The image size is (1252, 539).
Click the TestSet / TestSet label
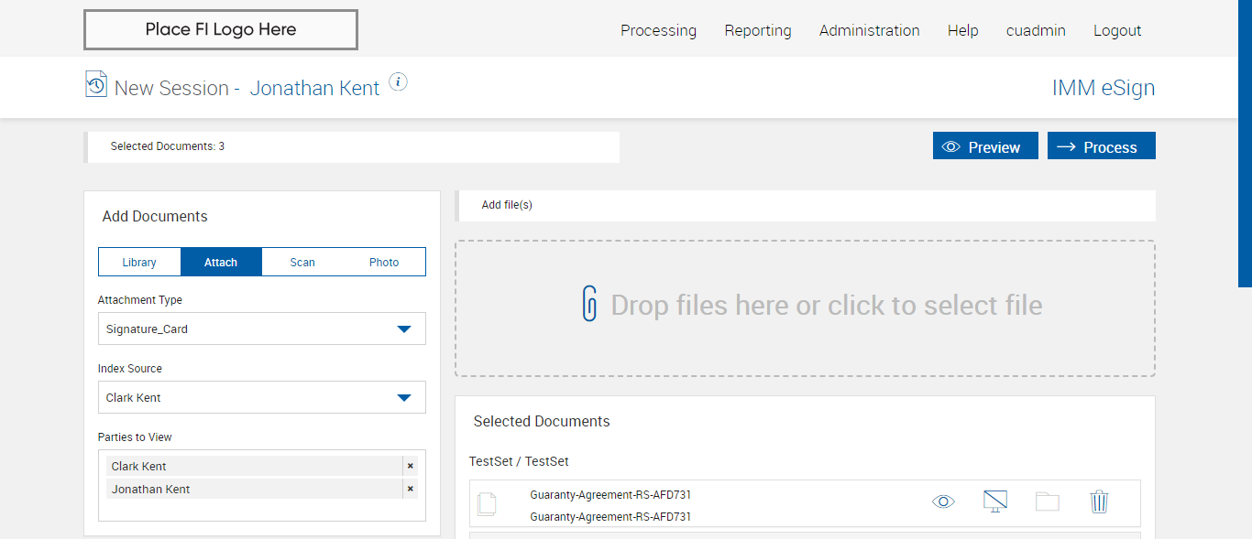[519, 461]
